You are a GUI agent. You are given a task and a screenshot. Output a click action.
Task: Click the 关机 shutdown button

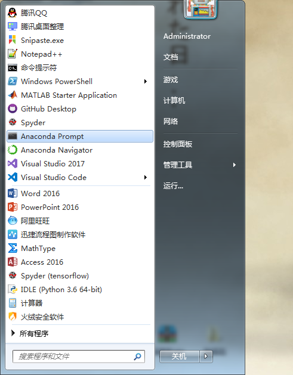[179, 357]
